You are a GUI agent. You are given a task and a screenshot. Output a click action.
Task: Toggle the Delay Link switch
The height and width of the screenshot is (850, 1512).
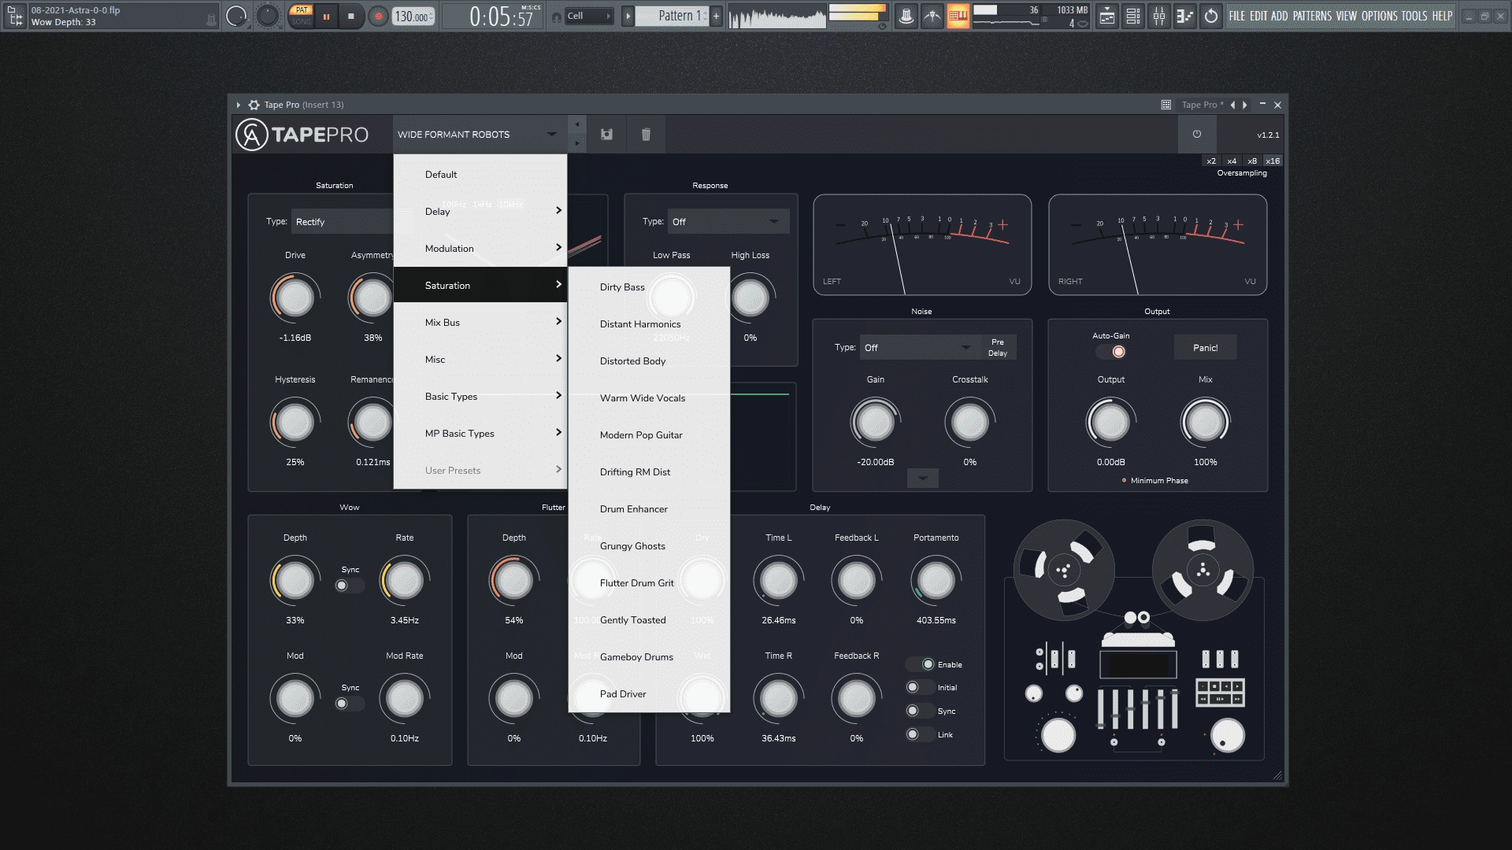(921, 734)
